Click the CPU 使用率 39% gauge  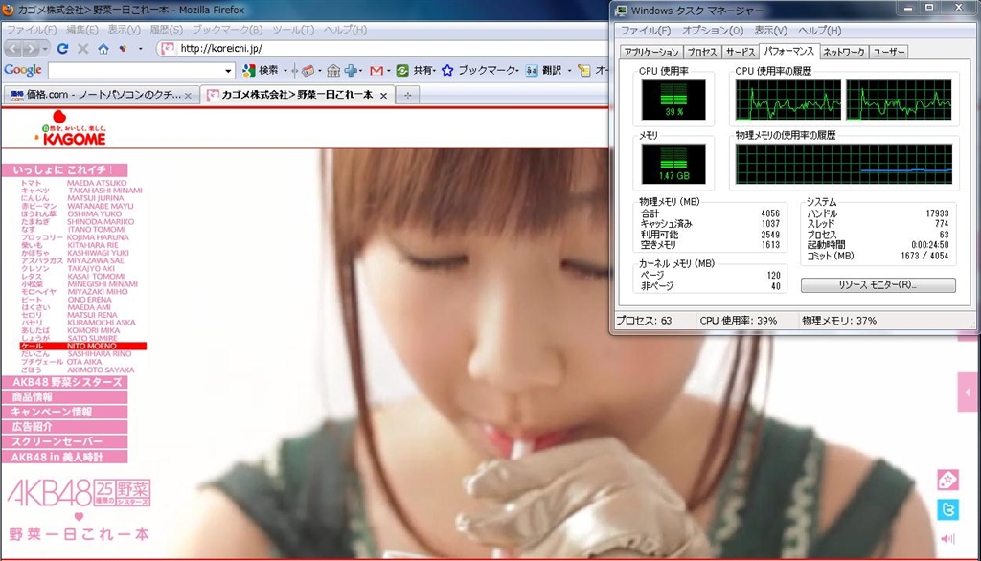pos(673,100)
